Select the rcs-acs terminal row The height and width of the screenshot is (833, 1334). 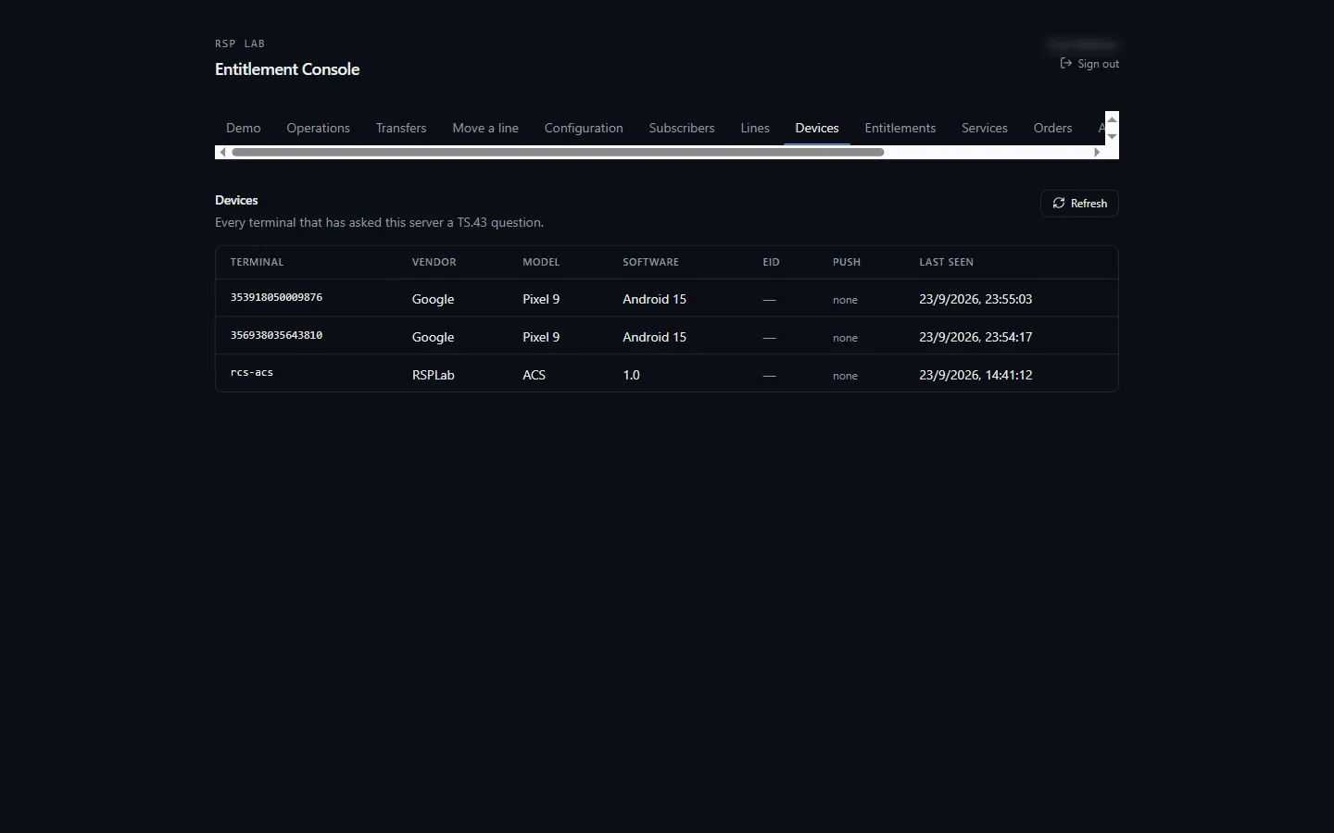click(666, 374)
